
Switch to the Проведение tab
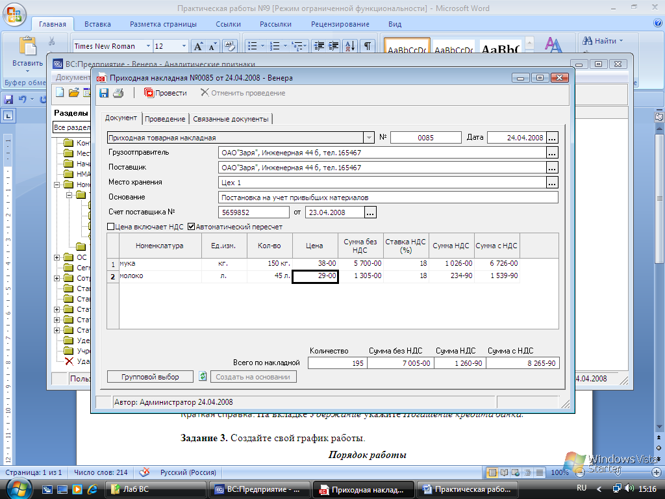click(165, 119)
